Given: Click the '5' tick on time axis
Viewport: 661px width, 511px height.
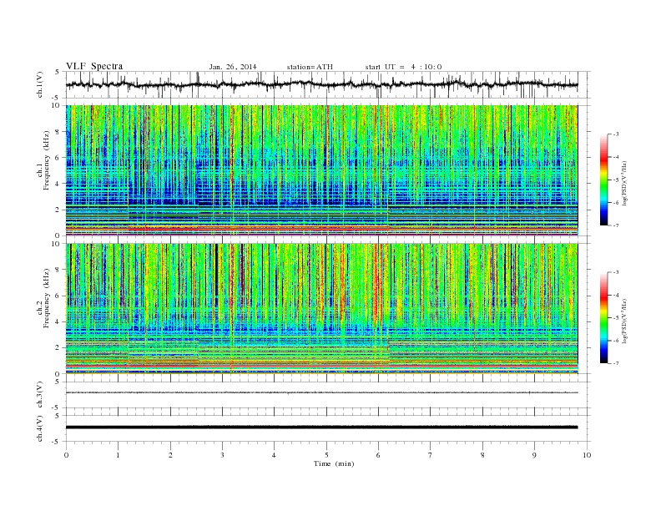Looking at the screenshot, I should pyautogui.click(x=326, y=455).
